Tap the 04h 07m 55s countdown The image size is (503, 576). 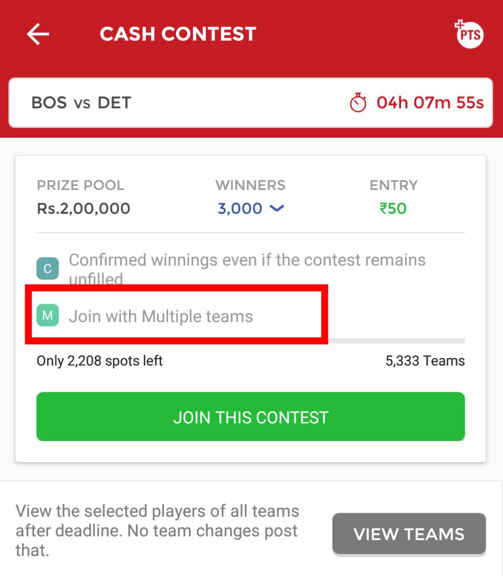[430, 102]
